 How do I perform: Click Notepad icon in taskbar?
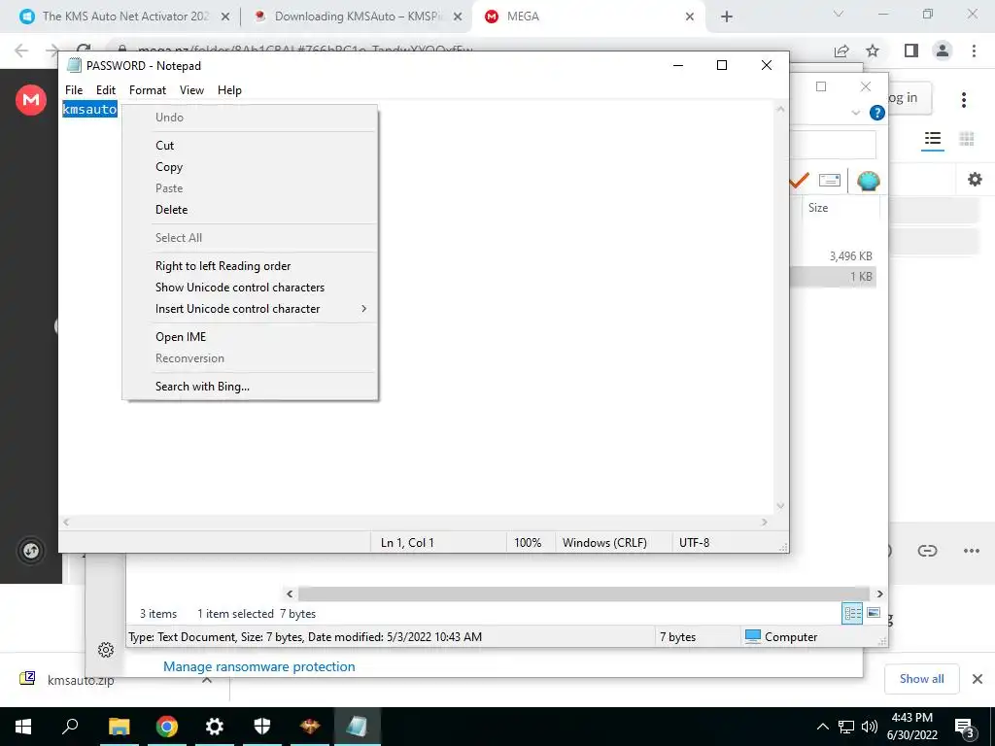coord(357,727)
